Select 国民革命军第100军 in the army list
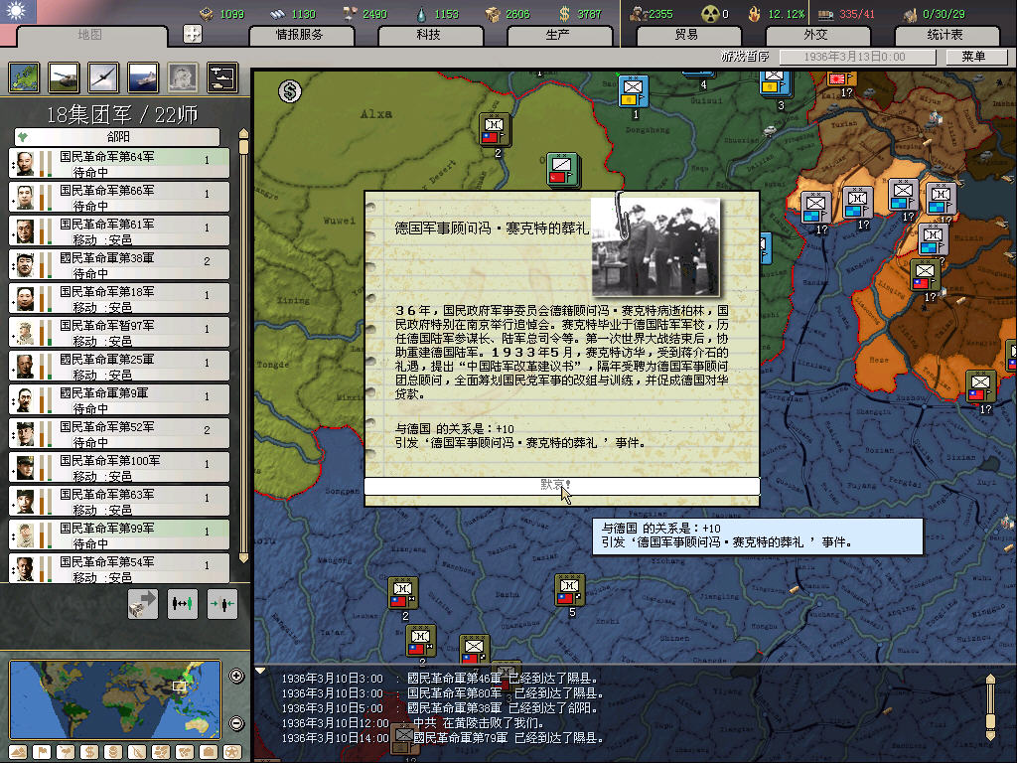The image size is (1017, 763). 119,467
